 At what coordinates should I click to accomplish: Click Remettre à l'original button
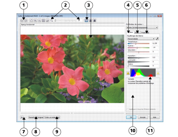click(x=36, y=117)
